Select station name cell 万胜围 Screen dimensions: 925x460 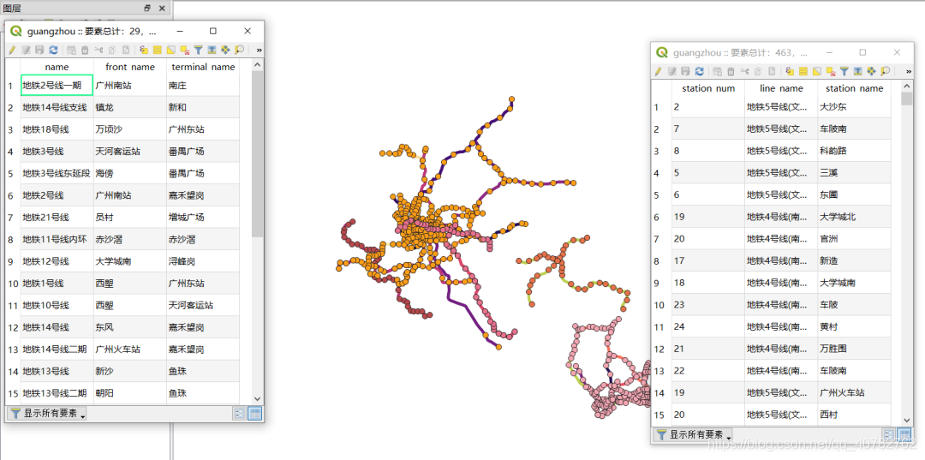pyautogui.click(x=854, y=349)
